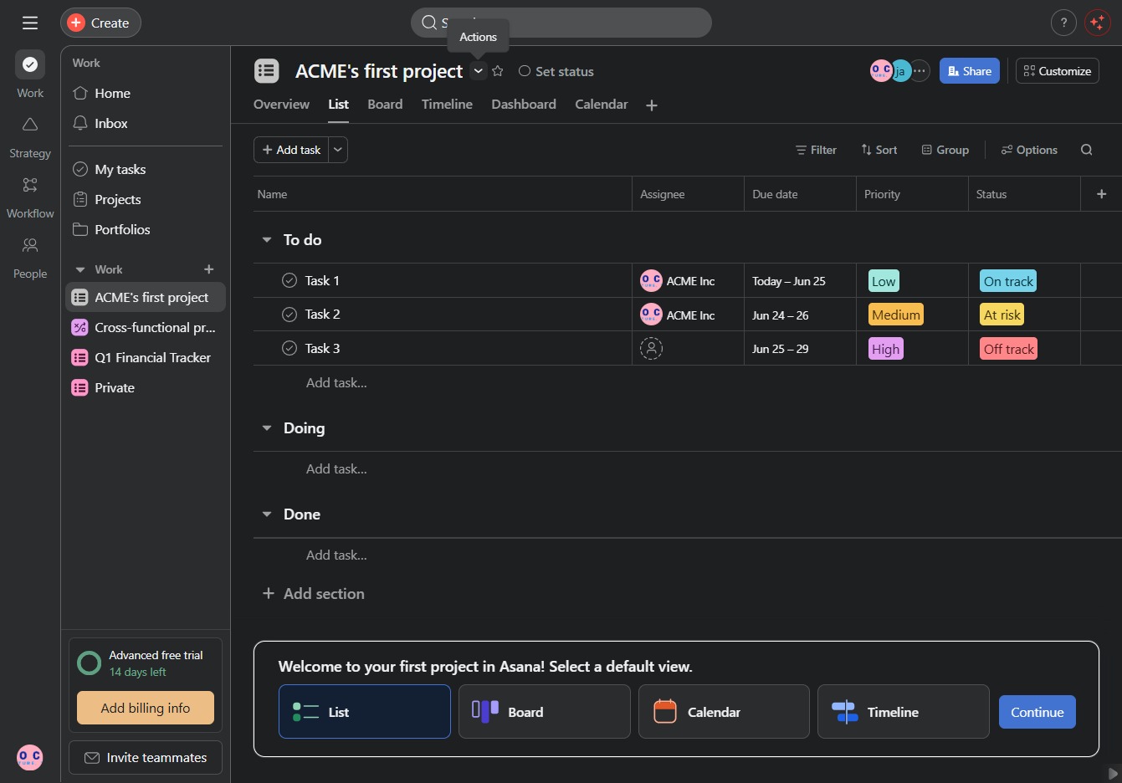Switch to the Board tab
This screenshot has height=783, width=1122.
pyautogui.click(x=385, y=105)
